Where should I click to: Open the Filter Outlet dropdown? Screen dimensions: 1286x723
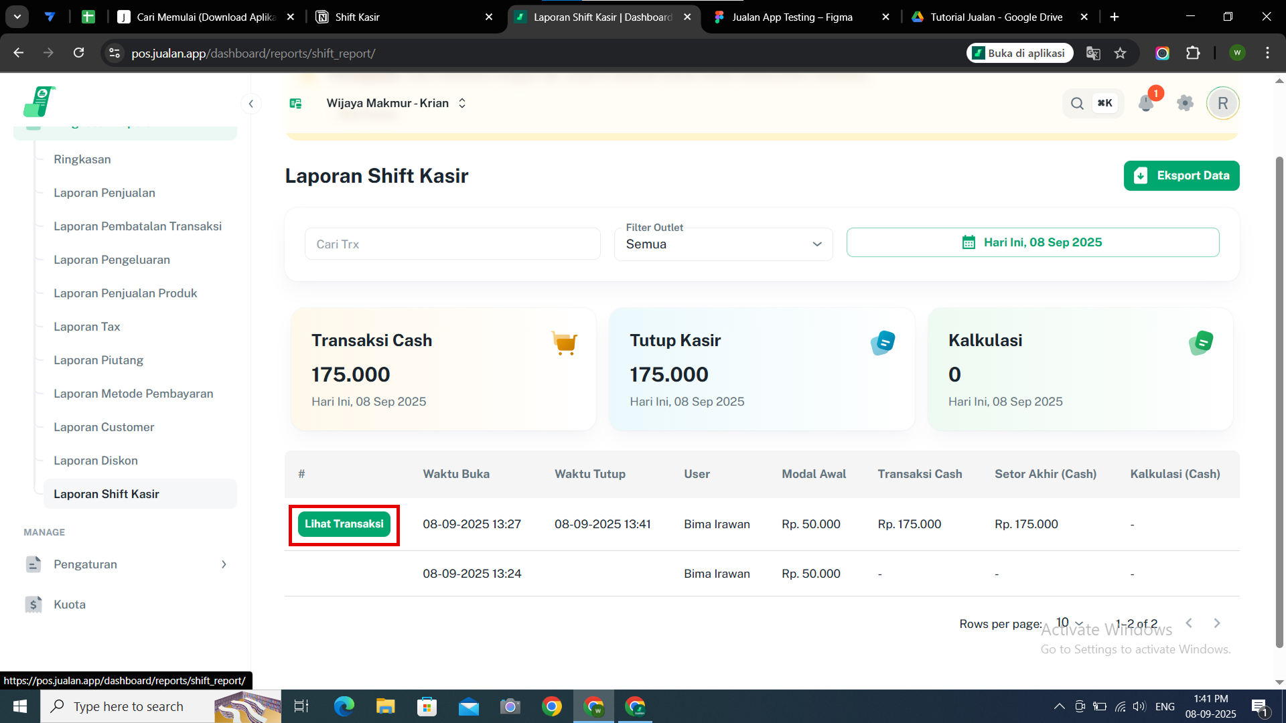[x=723, y=244]
